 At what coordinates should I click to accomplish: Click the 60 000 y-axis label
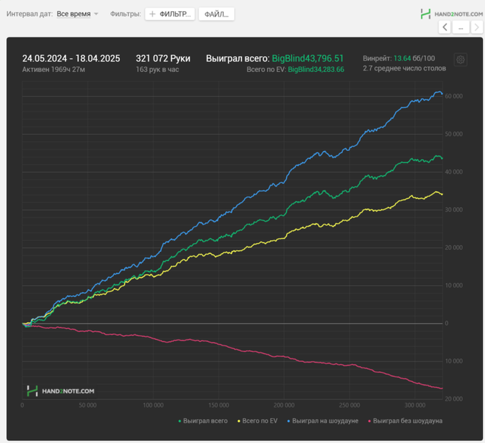pos(454,96)
